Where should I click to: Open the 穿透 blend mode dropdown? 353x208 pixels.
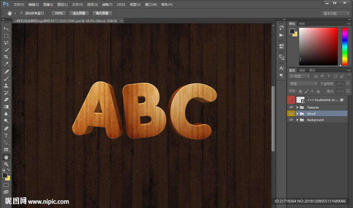[x=303, y=84]
